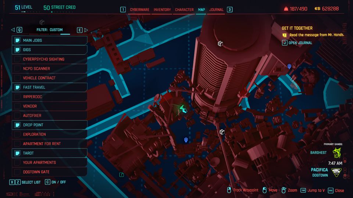Enable the Vendor filter checkbox
This screenshot has width=353, height=198.
[x=17, y=106]
